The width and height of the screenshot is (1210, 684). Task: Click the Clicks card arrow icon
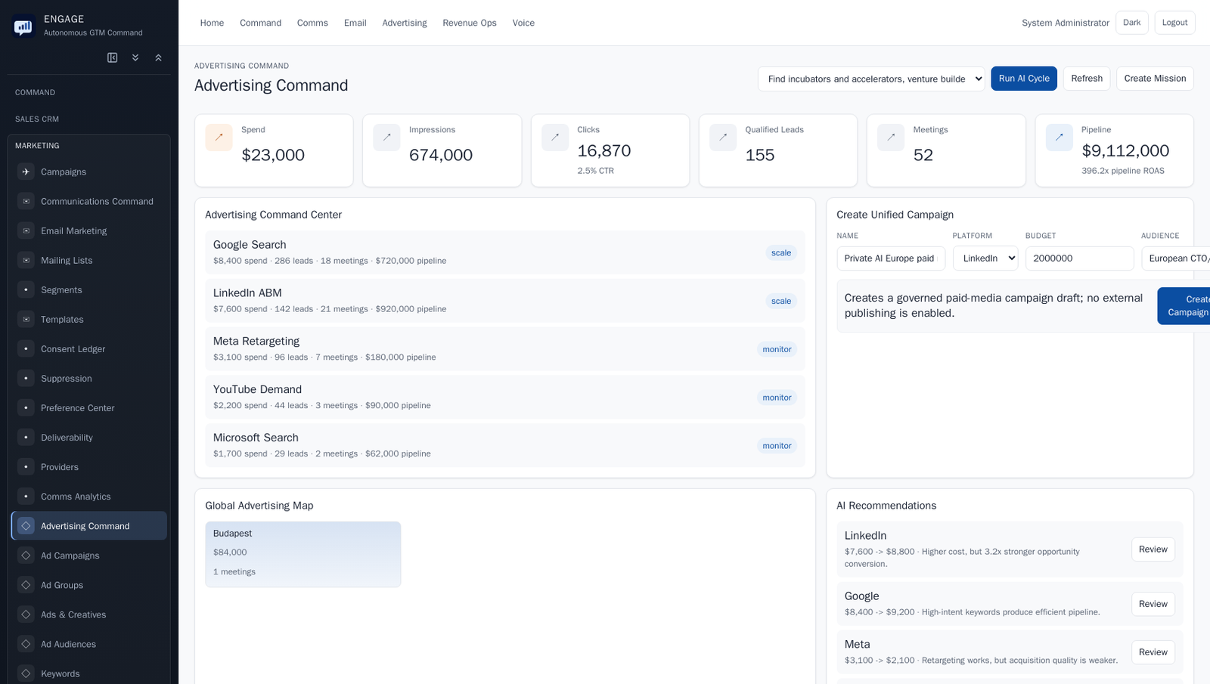coord(555,138)
